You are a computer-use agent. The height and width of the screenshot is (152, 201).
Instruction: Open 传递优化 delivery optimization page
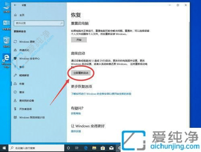coord(21,50)
